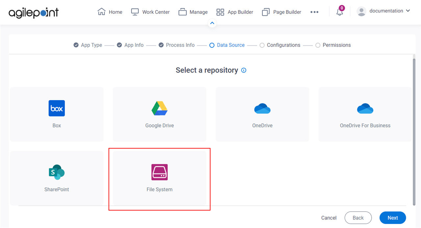The image size is (421, 228).
Task: Click the AgilePoint logo
Action: coord(34,13)
